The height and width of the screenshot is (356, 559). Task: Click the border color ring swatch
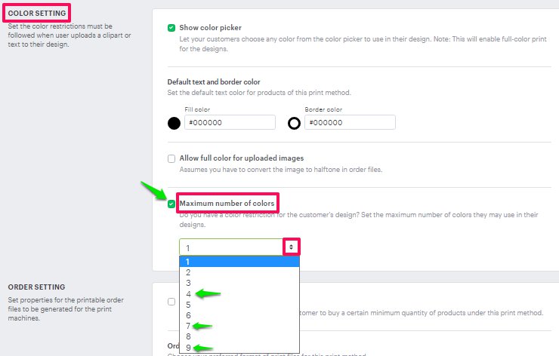pyautogui.click(x=294, y=124)
